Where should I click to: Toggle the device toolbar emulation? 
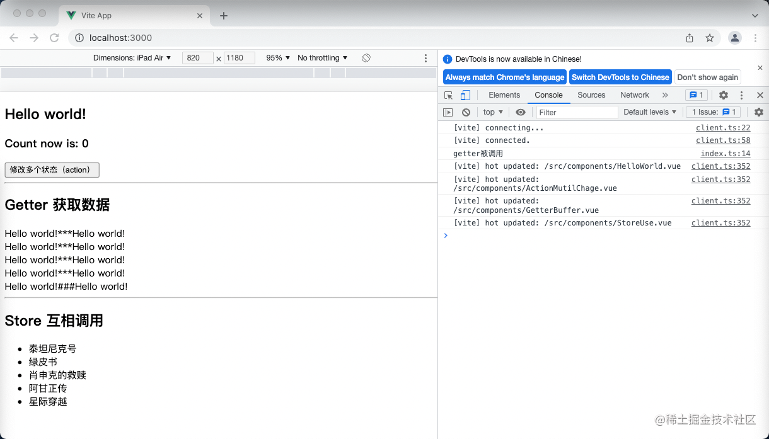pyautogui.click(x=465, y=95)
